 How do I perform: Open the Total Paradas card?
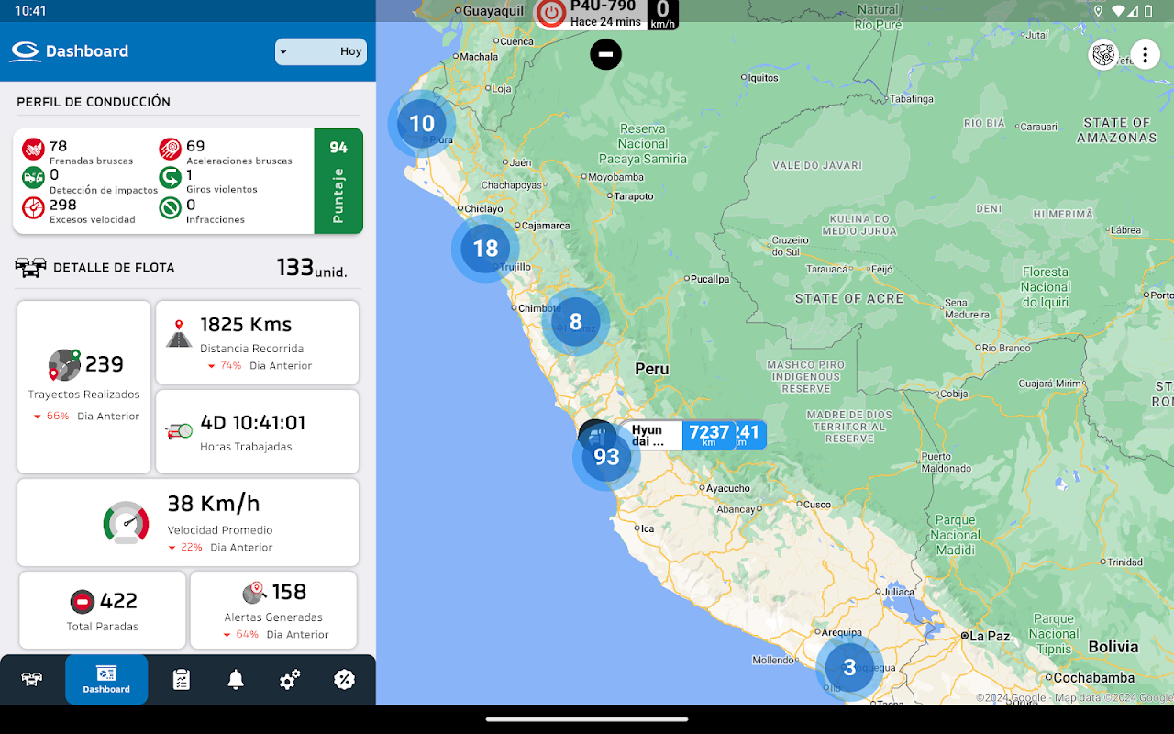tap(102, 610)
